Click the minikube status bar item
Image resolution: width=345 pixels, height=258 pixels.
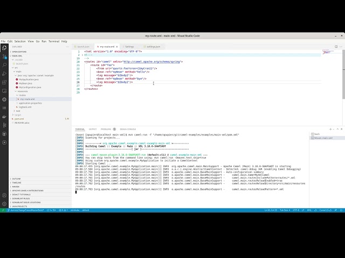point(75,210)
